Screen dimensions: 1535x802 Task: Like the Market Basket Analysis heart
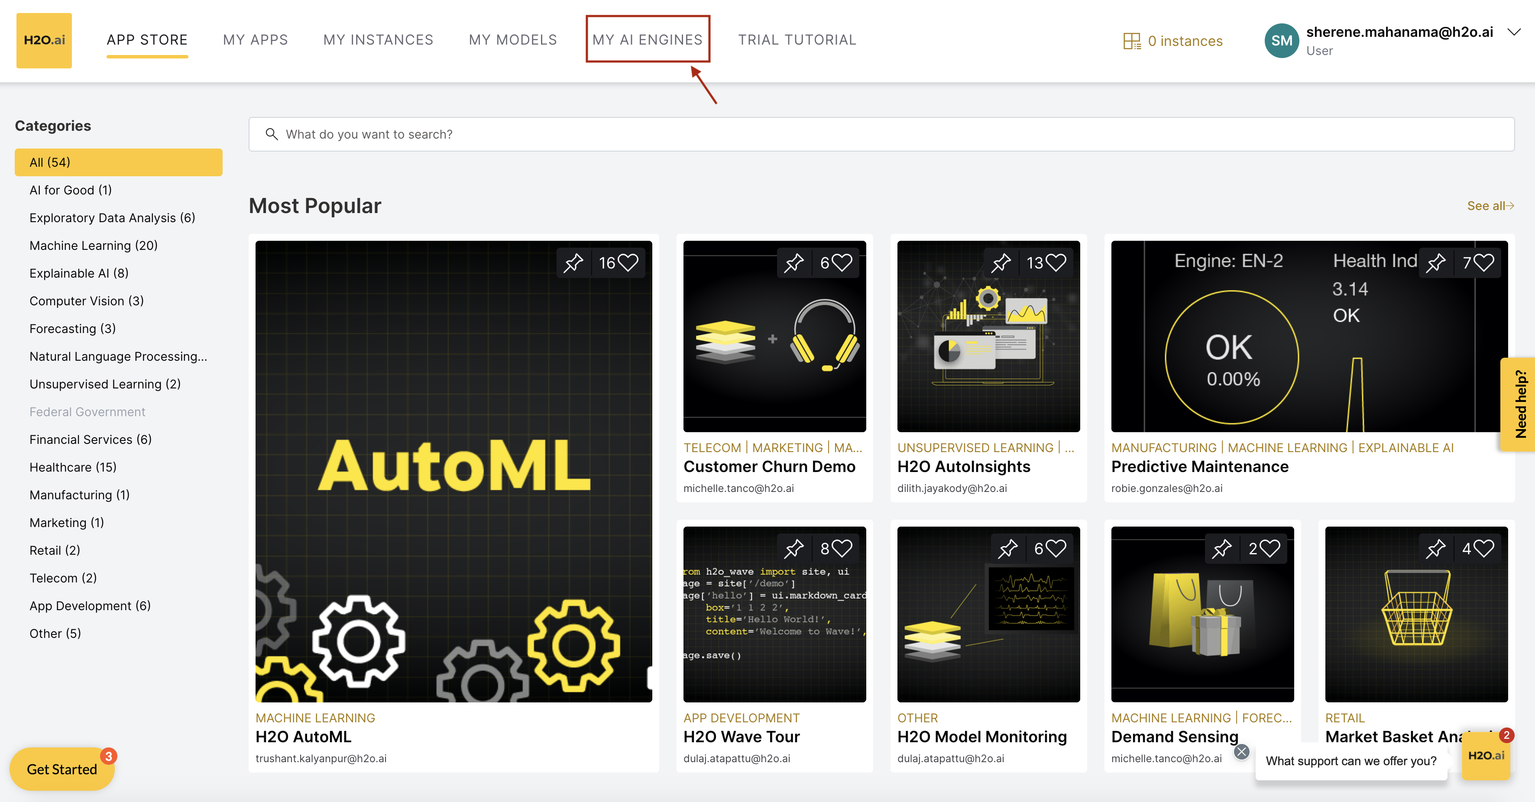tap(1484, 548)
